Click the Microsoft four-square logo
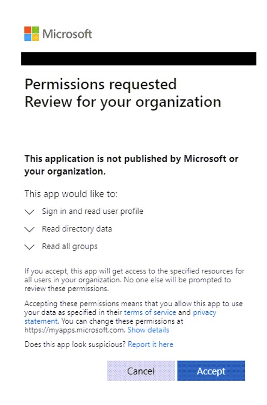The width and height of the screenshot is (267, 405). [32, 34]
